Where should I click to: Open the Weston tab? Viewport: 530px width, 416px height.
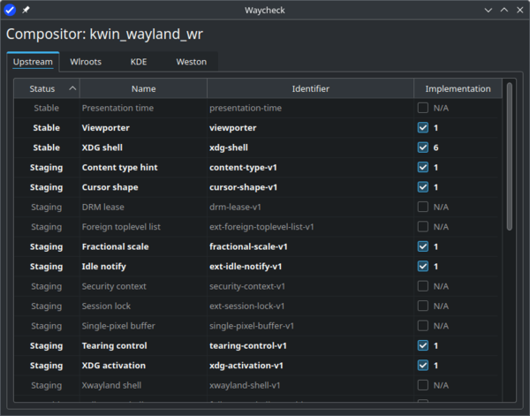click(191, 63)
